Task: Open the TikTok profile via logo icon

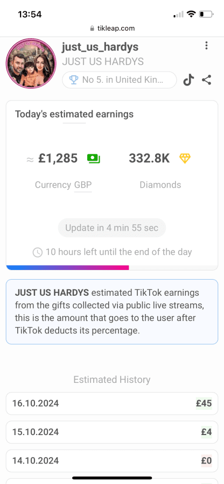Action: tap(188, 80)
